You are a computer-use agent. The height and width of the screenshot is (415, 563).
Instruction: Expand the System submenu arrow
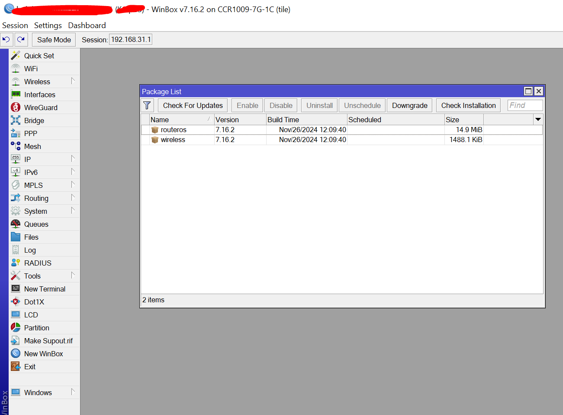pyautogui.click(x=73, y=210)
